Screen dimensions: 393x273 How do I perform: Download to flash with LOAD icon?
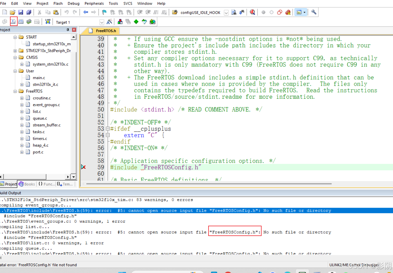pyautogui.click(x=48, y=22)
